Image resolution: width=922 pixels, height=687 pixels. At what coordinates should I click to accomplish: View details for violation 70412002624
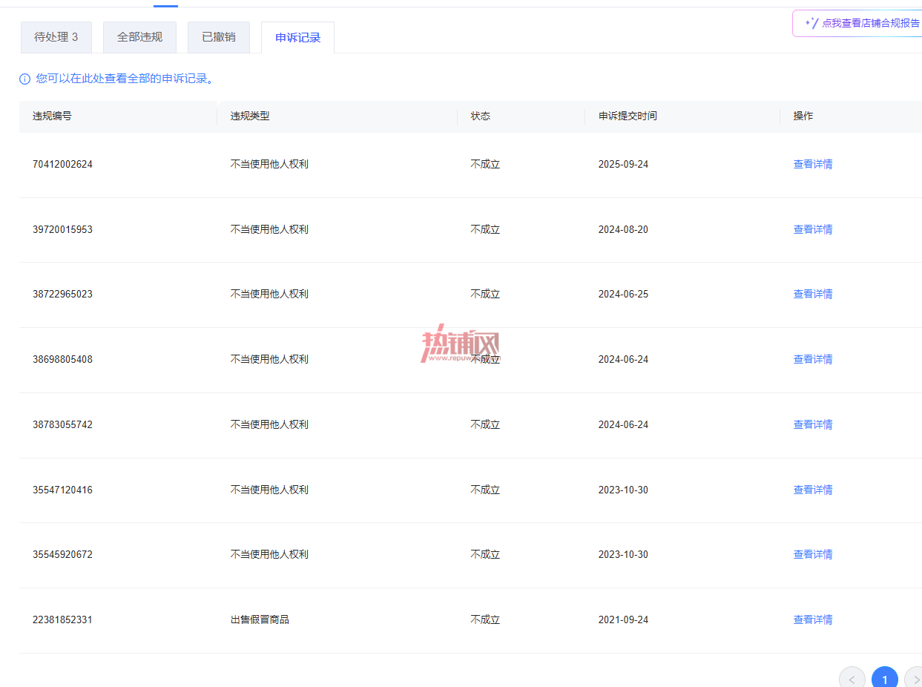(813, 164)
